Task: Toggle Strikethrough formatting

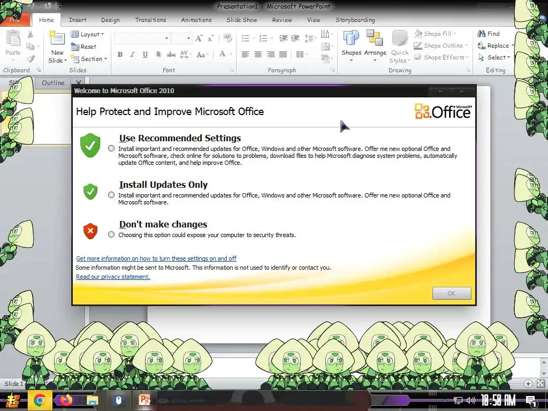Action: pos(171,54)
